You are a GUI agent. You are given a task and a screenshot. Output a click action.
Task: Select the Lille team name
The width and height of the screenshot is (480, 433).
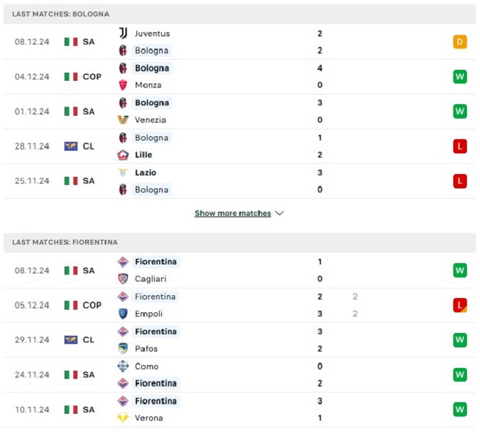point(143,155)
